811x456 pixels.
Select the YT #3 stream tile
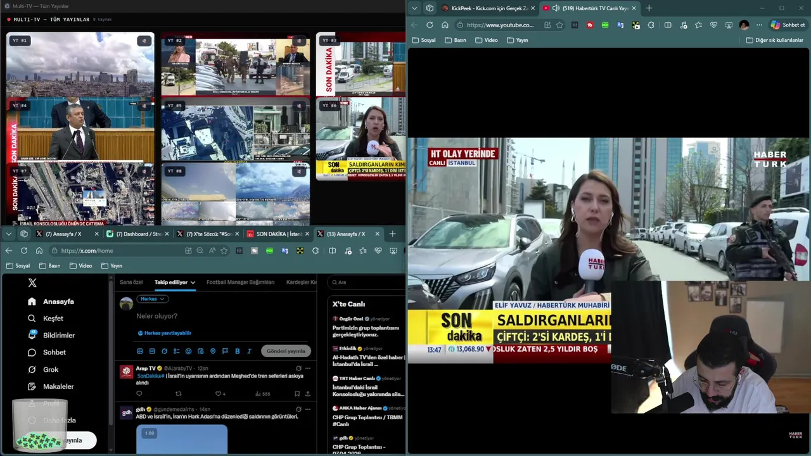(361, 65)
